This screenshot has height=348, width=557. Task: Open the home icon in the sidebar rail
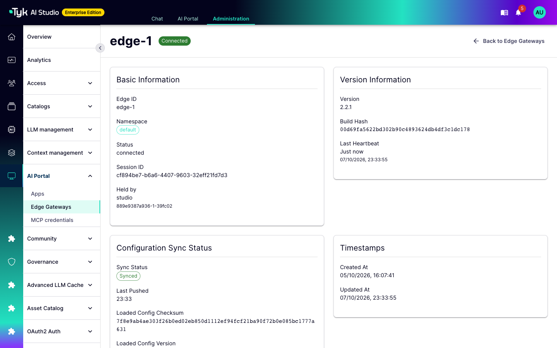point(12,37)
